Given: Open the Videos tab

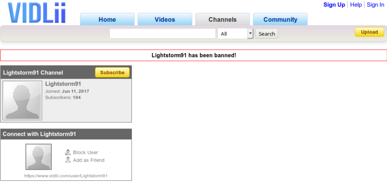Looking at the screenshot, I should [165, 20].
